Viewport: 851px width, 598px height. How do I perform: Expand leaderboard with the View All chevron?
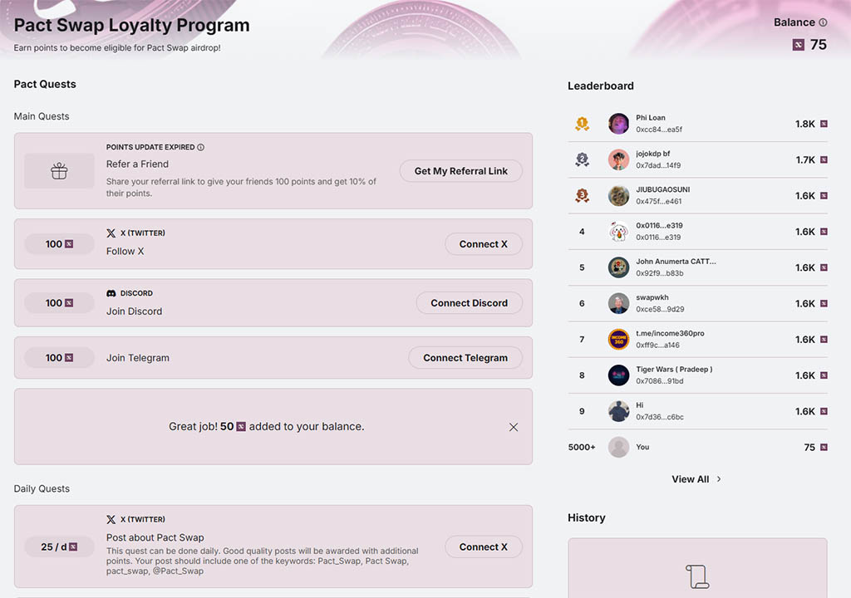coord(719,479)
